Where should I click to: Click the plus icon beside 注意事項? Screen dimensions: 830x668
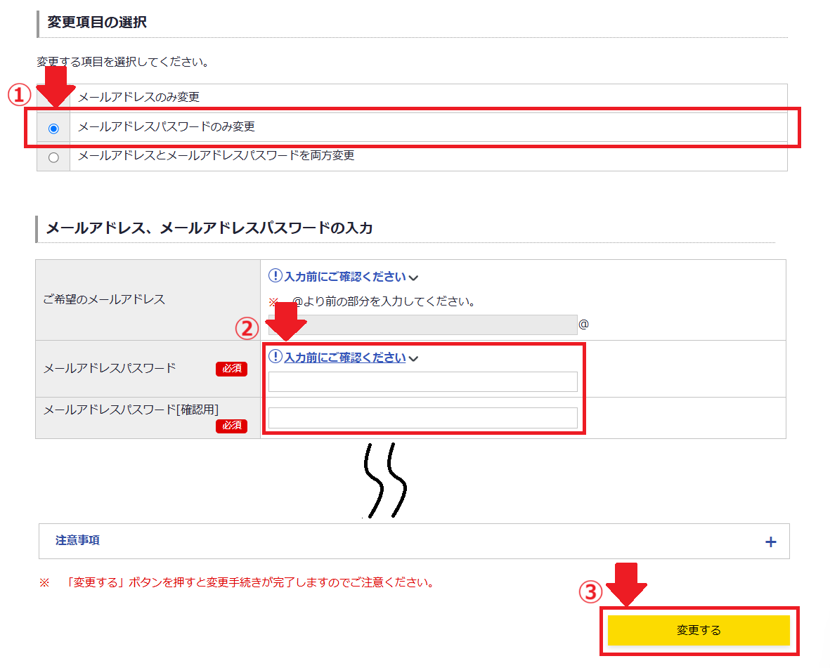(x=770, y=542)
